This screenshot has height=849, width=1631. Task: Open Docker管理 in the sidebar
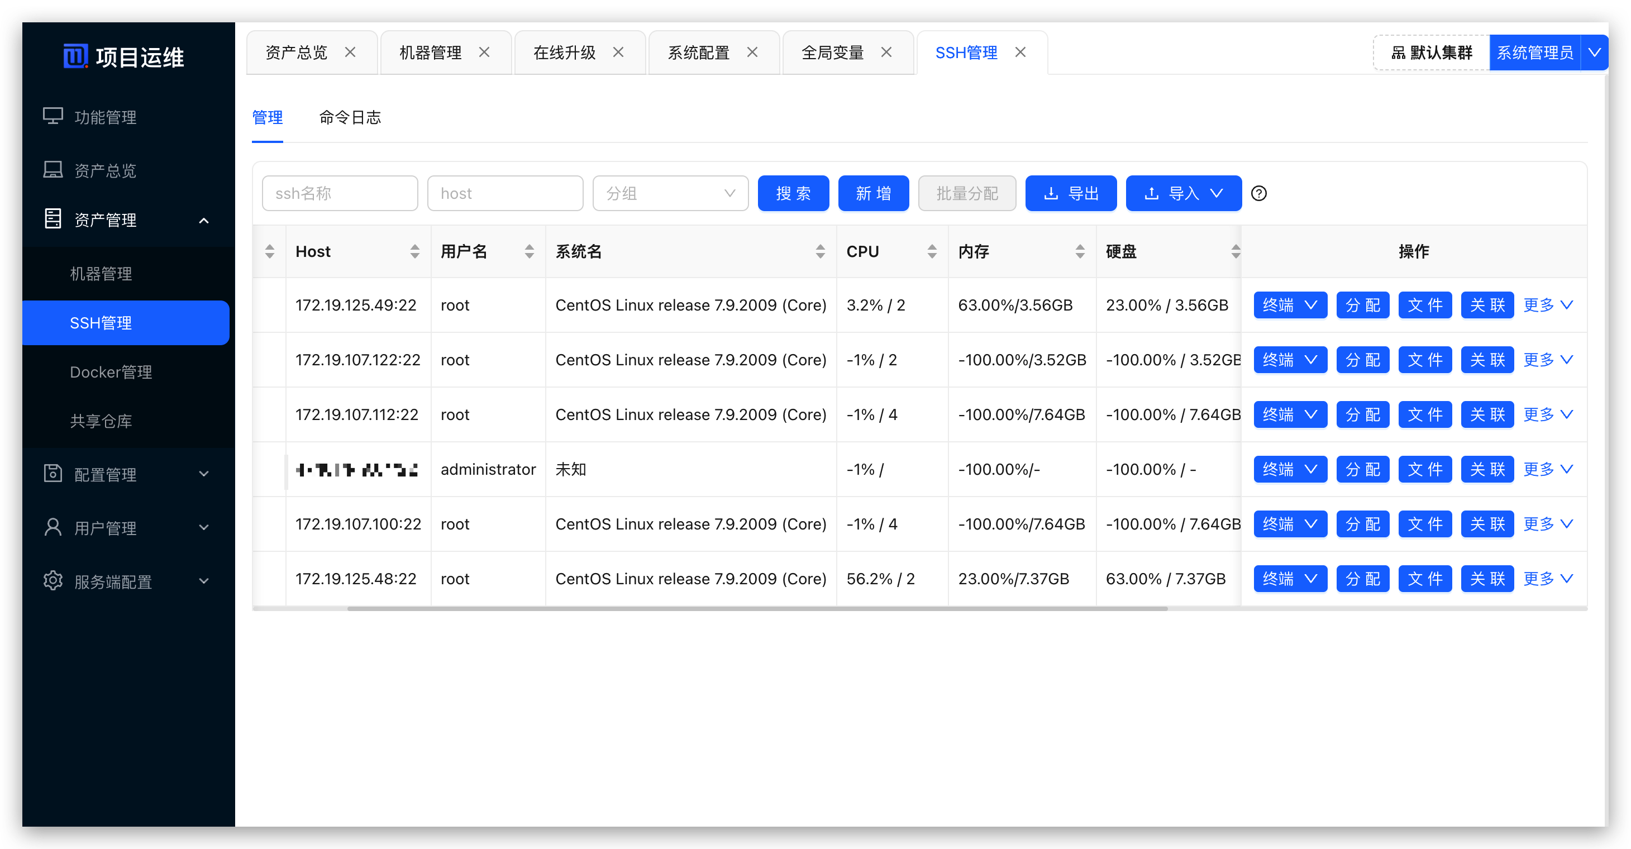111,372
